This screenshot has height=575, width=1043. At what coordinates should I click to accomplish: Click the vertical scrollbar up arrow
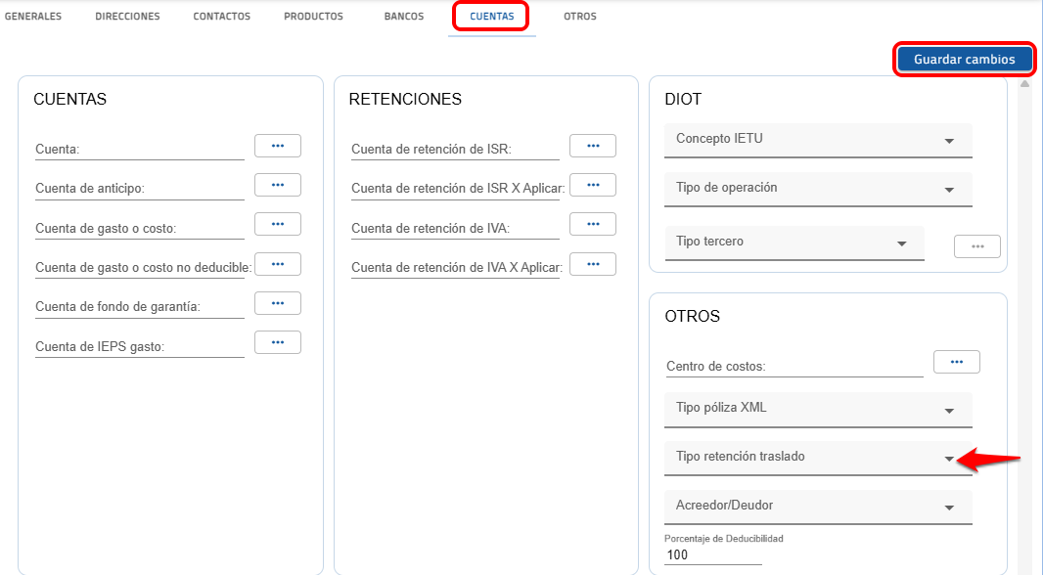click(x=1024, y=84)
